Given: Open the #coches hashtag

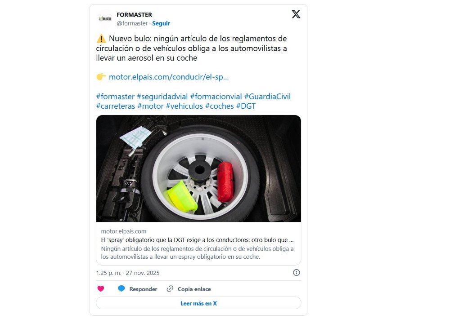Looking at the screenshot, I should pos(220,106).
